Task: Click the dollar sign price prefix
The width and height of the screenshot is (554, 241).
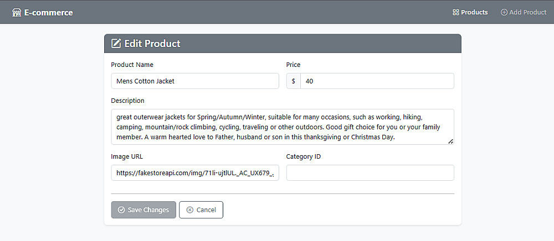Action: click(x=294, y=81)
